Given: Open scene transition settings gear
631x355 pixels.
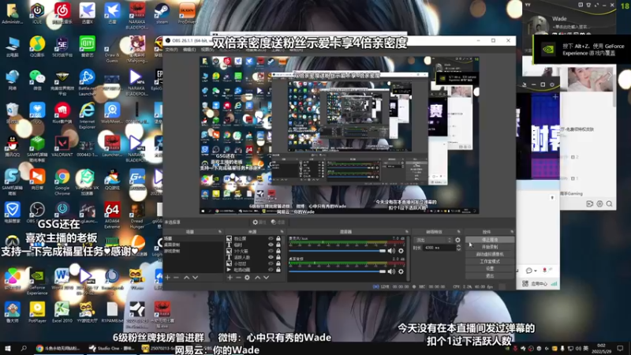Looking at the screenshot, I should [x=457, y=240].
